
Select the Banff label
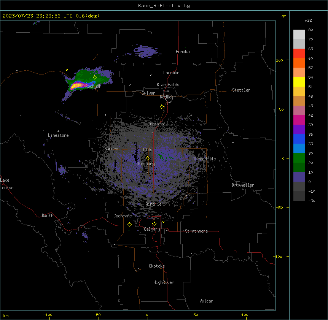[x=47, y=215]
